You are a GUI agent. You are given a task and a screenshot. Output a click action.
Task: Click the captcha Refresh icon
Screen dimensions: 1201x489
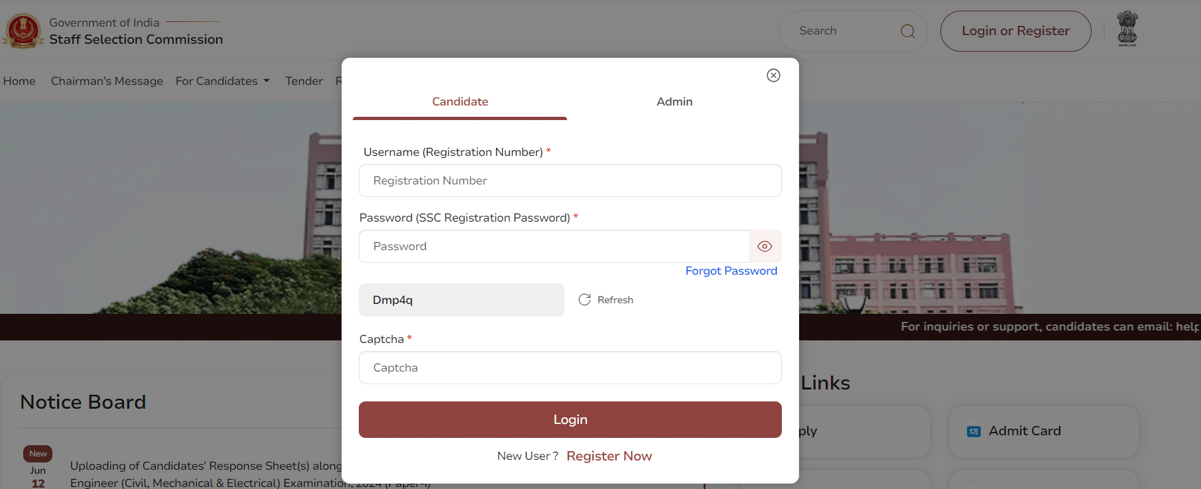coord(584,300)
